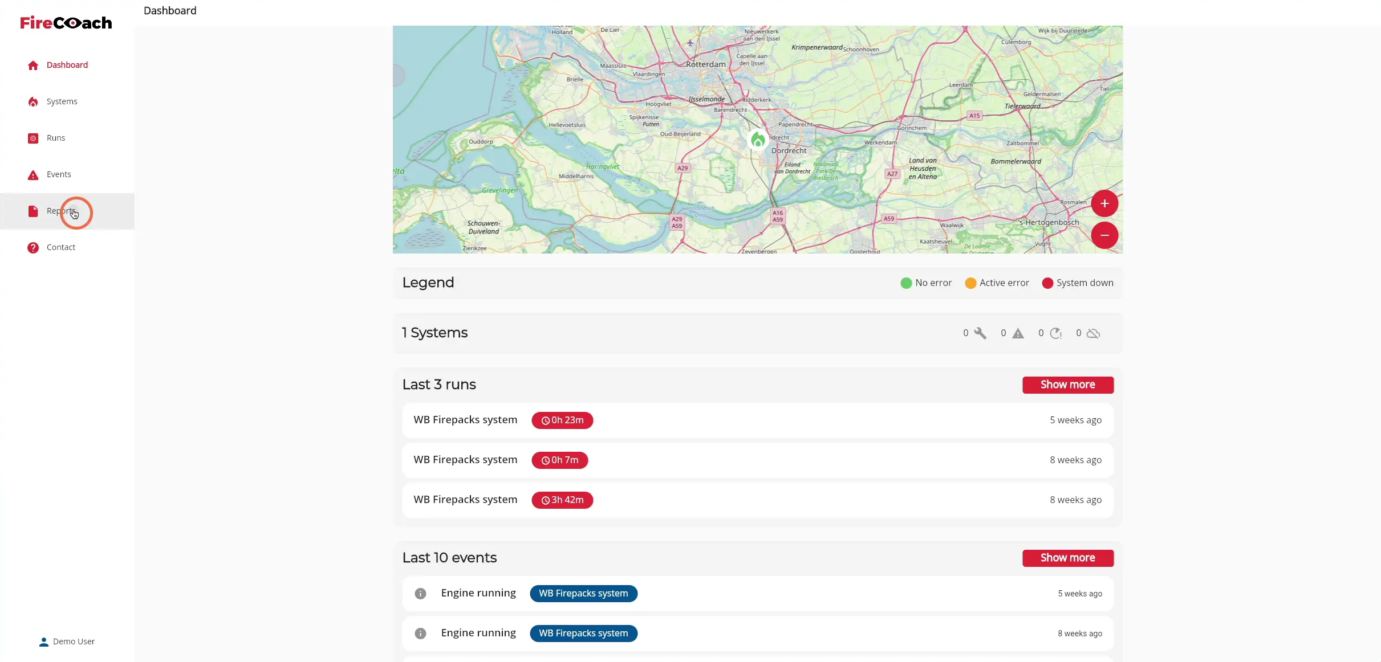Zoom in the map with plus button

click(x=1104, y=203)
